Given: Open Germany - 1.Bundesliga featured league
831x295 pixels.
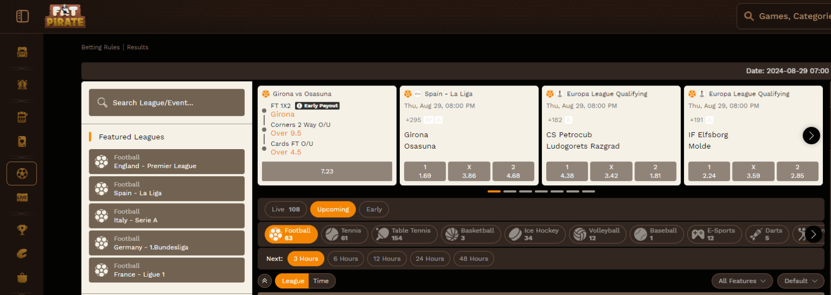Looking at the screenshot, I should (x=167, y=243).
